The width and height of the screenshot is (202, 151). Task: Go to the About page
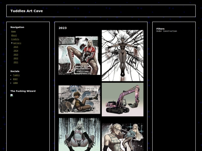point(14,35)
